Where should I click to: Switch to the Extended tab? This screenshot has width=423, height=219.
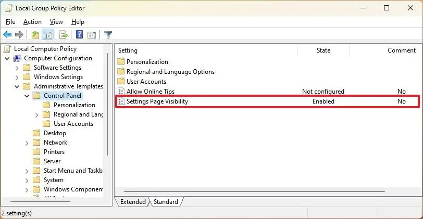click(132, 202)
